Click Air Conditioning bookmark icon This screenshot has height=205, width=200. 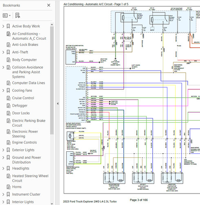coord(9,34)
